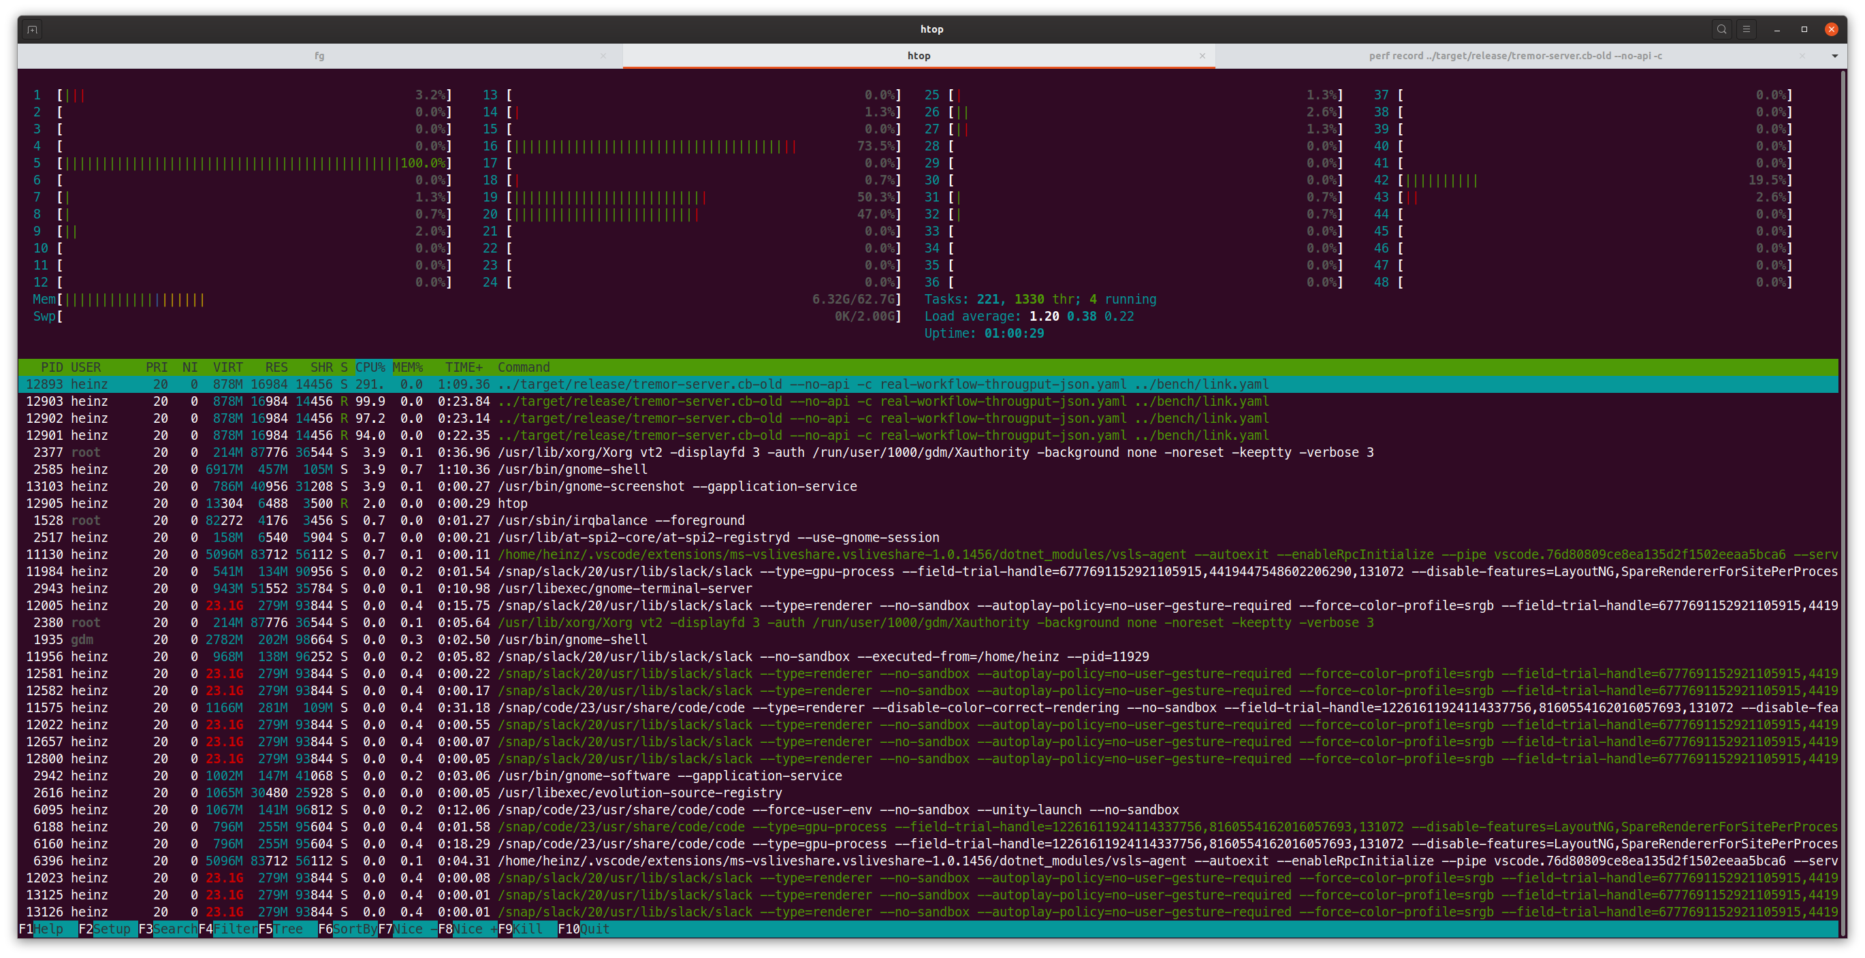Toggle F5 Tree view
The image size is (1865, 958).
point(287,929)
